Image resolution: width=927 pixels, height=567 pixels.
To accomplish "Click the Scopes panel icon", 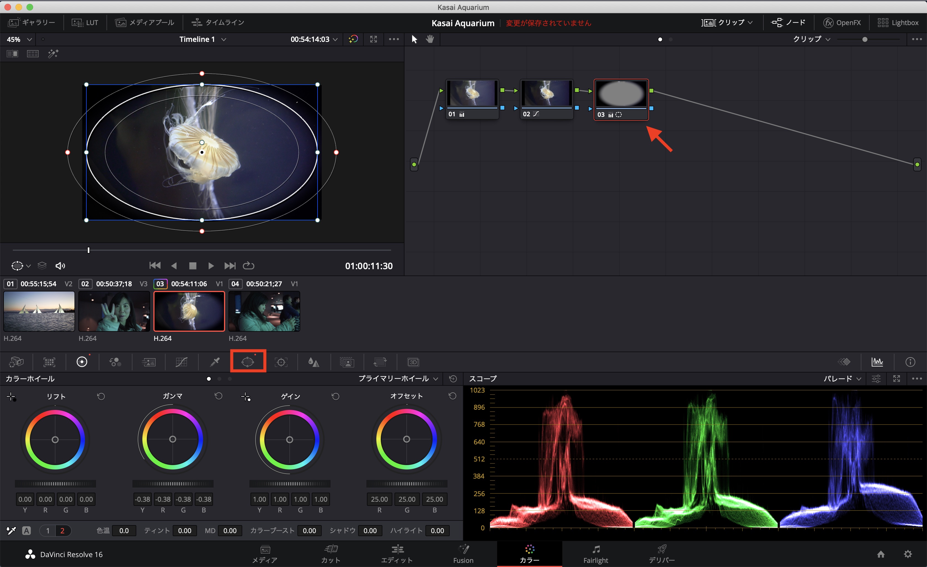I will (x=877, y=362).
